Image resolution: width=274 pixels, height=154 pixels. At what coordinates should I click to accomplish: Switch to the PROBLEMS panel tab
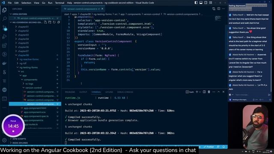point(70,92)
